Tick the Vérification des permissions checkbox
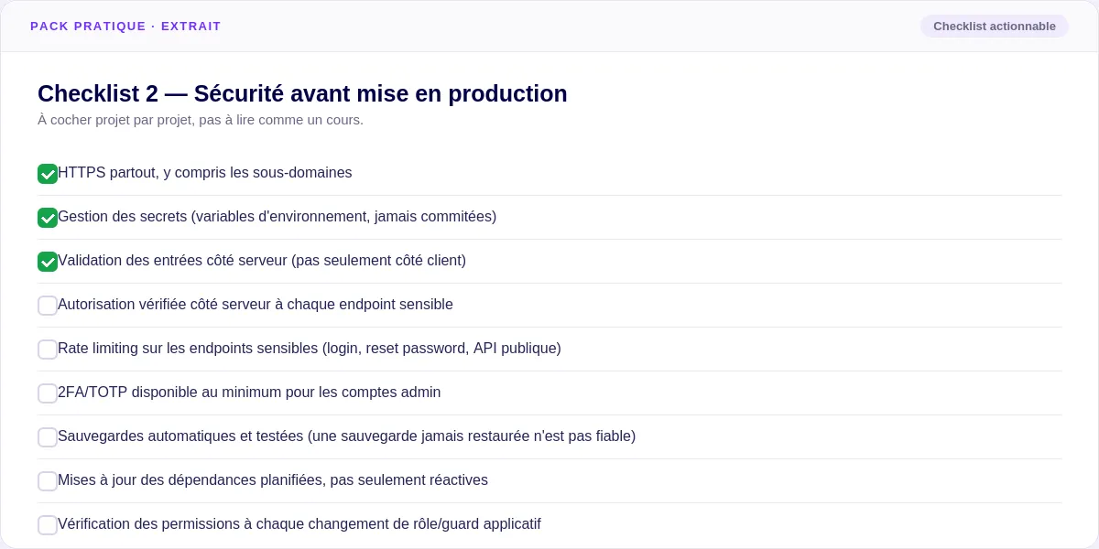Screen dimensions: 1099x549 48,525
